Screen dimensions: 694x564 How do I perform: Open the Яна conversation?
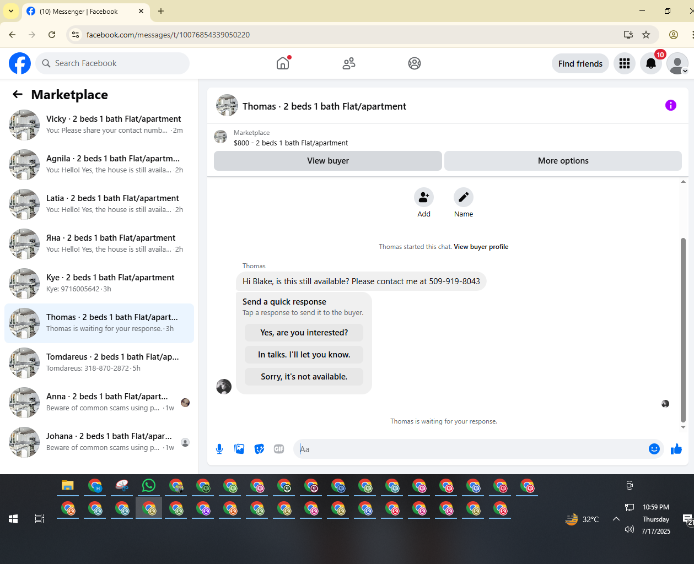(x=99, y=244)
